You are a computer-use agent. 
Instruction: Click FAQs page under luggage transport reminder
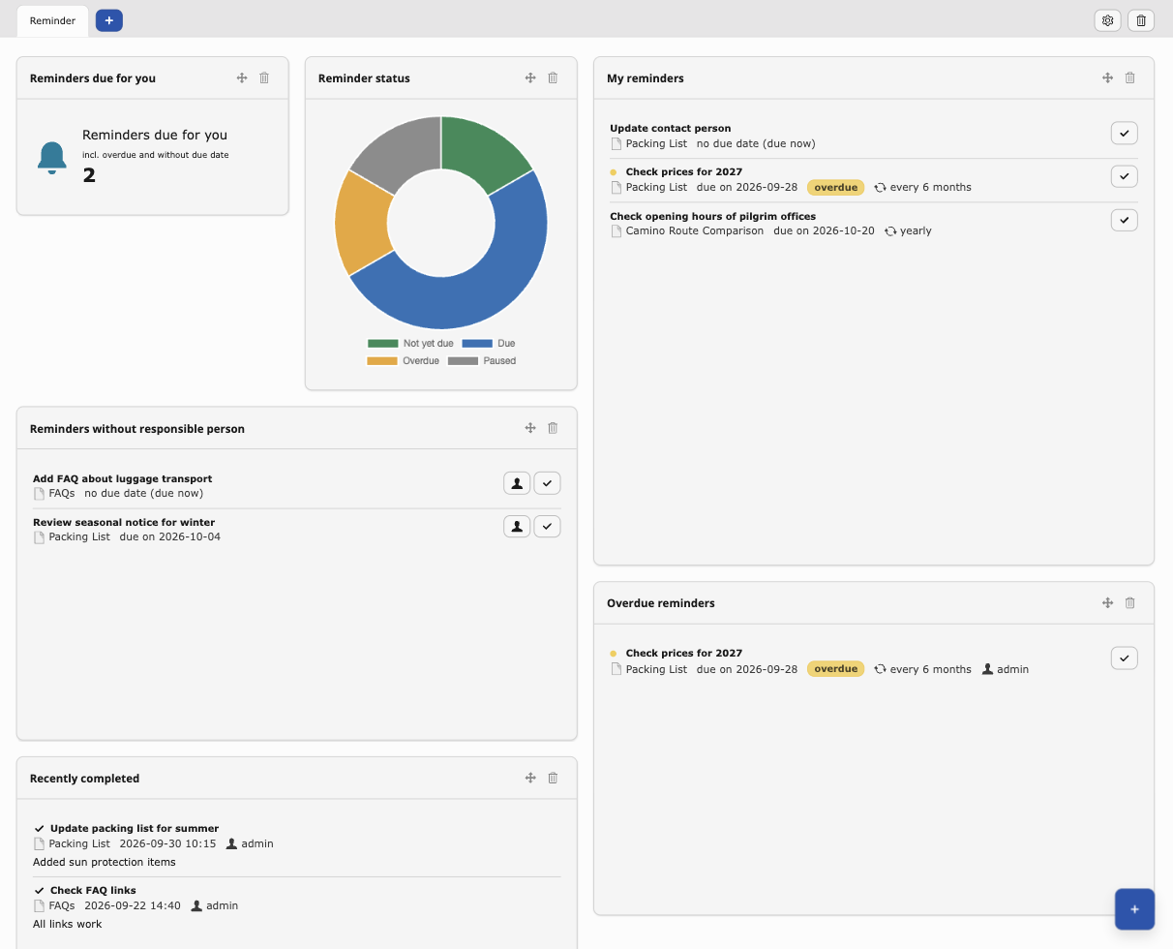[x=61, y=494]
